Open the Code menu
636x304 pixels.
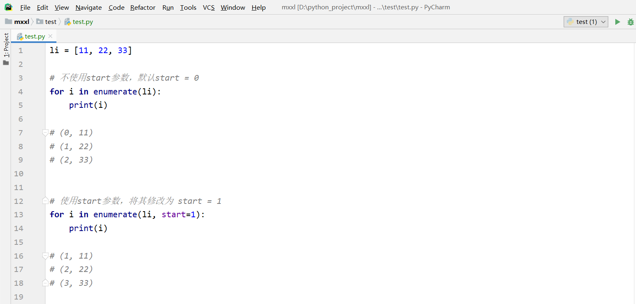click(x=116, y=7)
